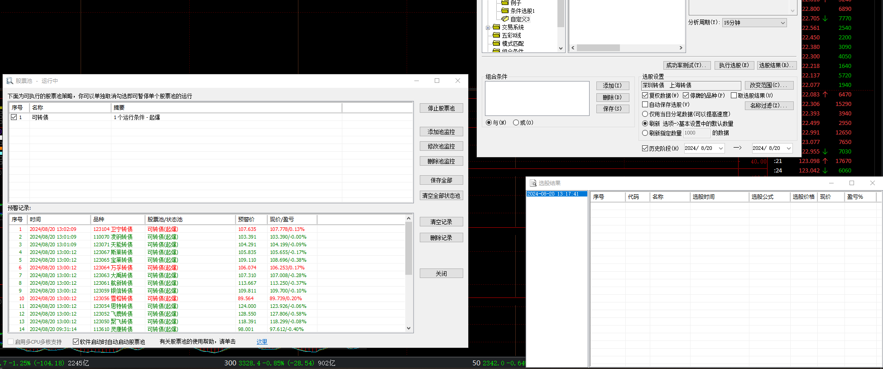Viewport: 883px width, 369px height.
Task: Uncheck the 可转债 pool row checkbox
Action: (x=14, y=117)
